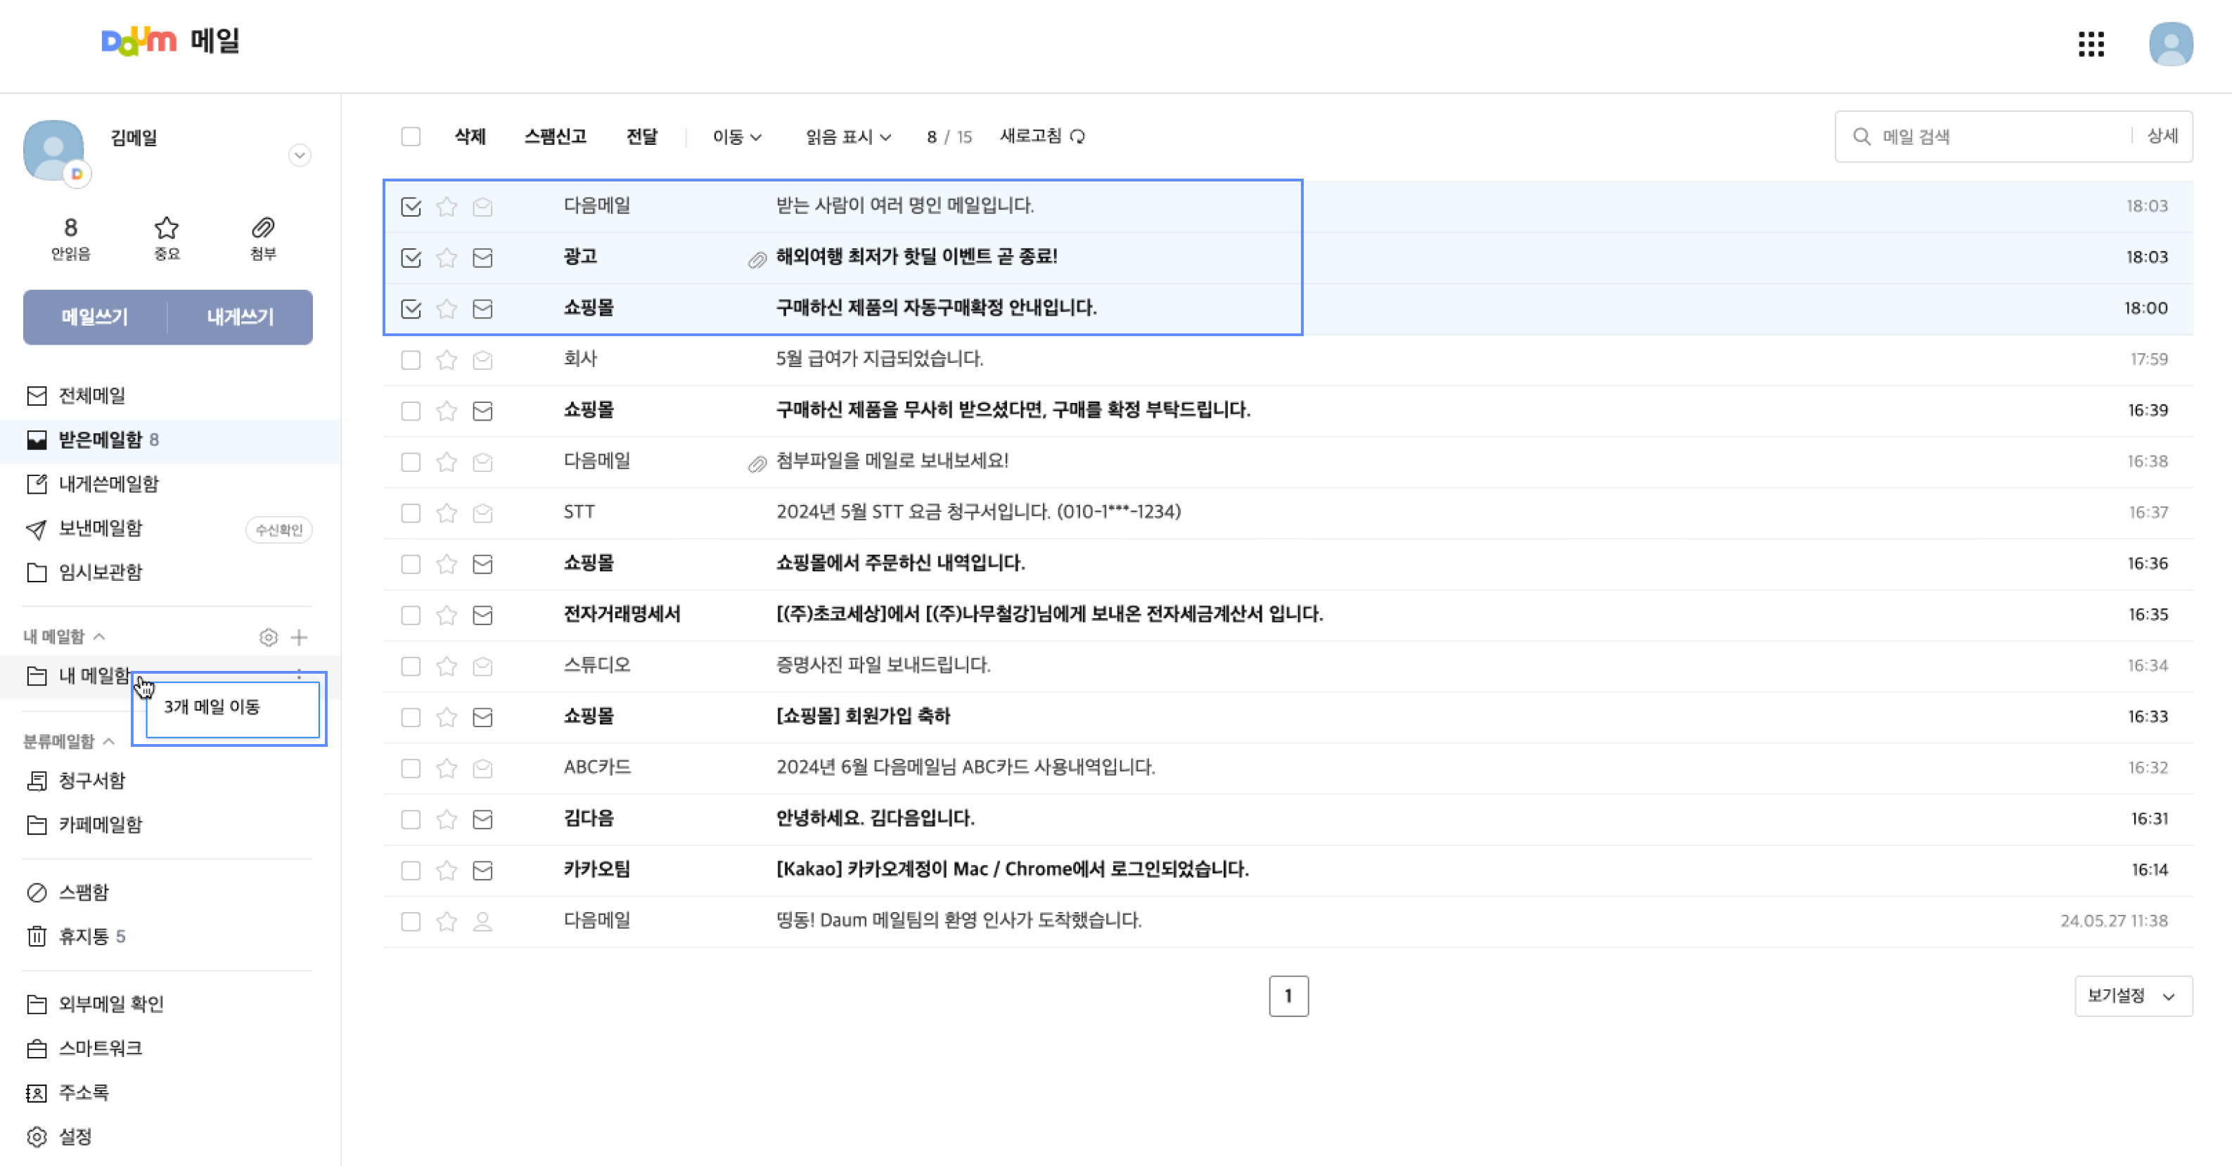Open the 보낸메일함 paper plane icon
Image resolution: width=2232 pixels, height=1166 pixels.
[x=37, y=527]
